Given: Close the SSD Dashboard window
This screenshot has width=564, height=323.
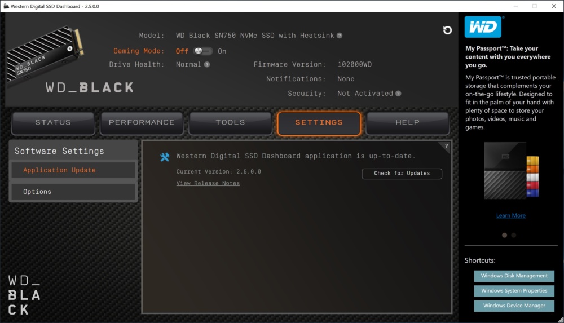Looking at the screenshot, I should tap(554, 6).
